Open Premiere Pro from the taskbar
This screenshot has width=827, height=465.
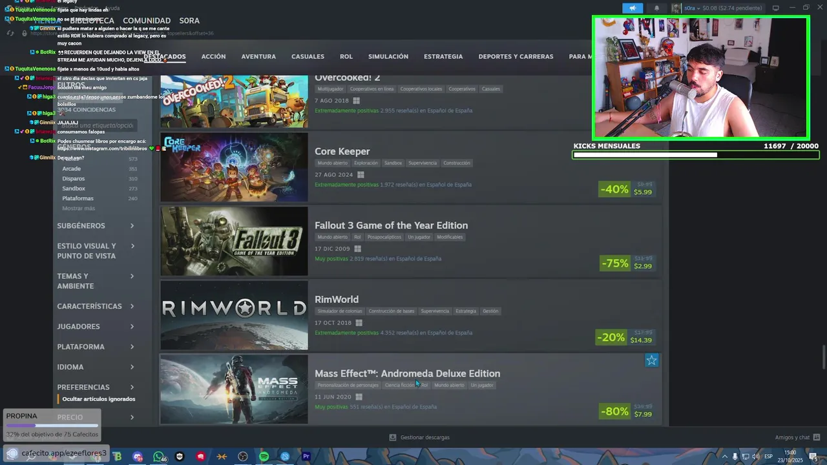pos(306,457)
